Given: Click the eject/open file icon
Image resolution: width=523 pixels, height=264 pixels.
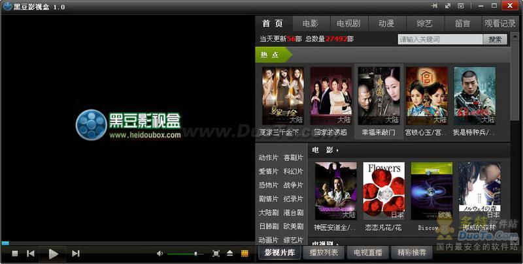Looking at the screenshot, I should click(229, 253).
